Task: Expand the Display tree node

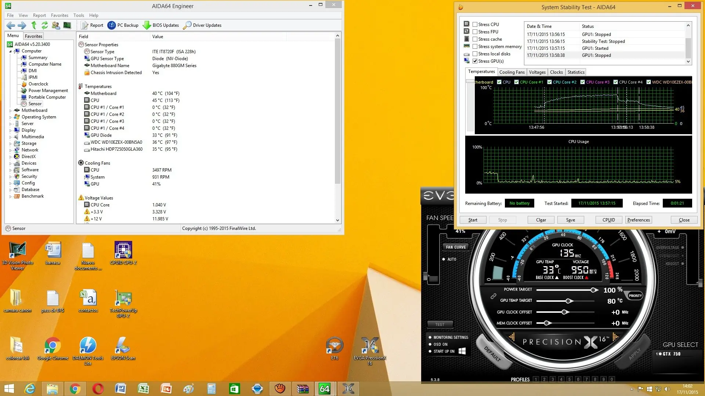Action: 10,130
